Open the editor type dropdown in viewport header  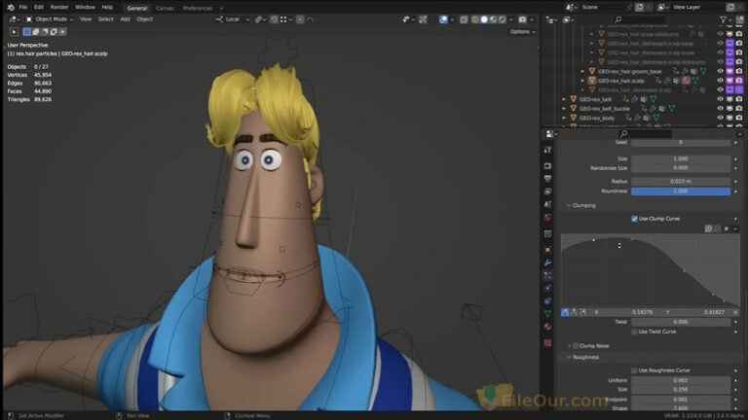[14, 19]
